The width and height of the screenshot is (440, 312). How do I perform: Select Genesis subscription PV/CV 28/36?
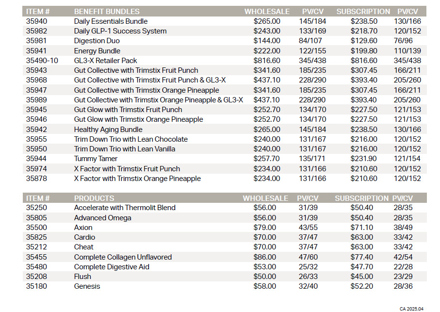(403, 286)
